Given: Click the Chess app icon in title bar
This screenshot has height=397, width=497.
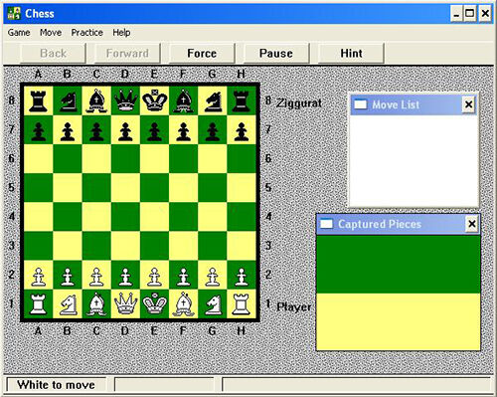Looking at the screenshot, I should pyautogui.click(x=14, y=14).
